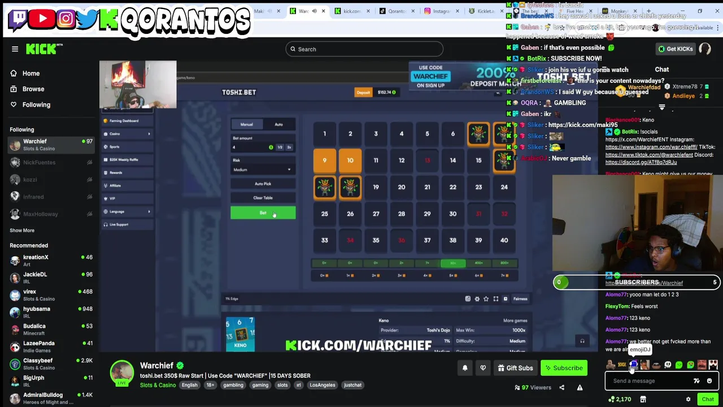Click the green Bet button
Screen dimensions: 723x407
[x=263, y=213]
